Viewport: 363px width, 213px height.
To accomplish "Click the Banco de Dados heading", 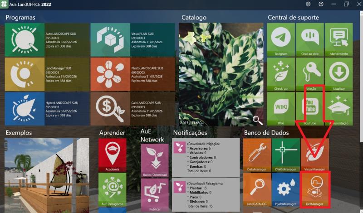I will pos(266,133).
